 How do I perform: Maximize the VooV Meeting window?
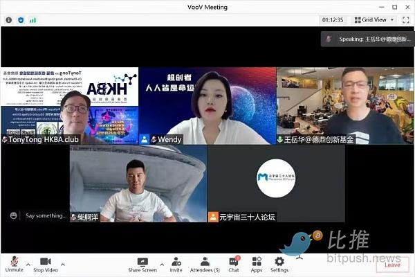395,7
